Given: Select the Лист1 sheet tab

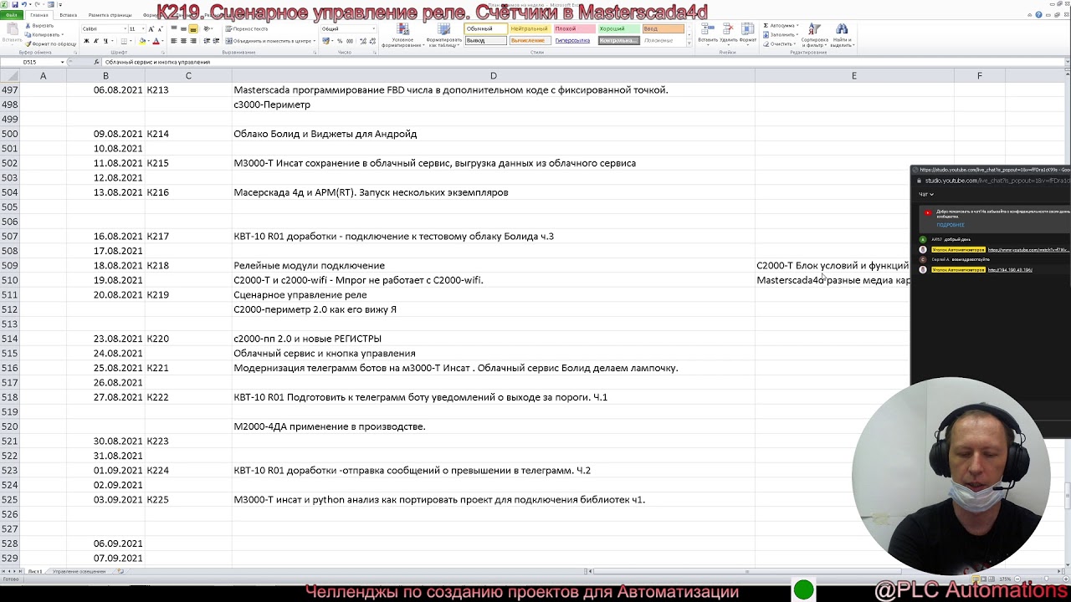Looking at the screenshot, I should [35, 571].
